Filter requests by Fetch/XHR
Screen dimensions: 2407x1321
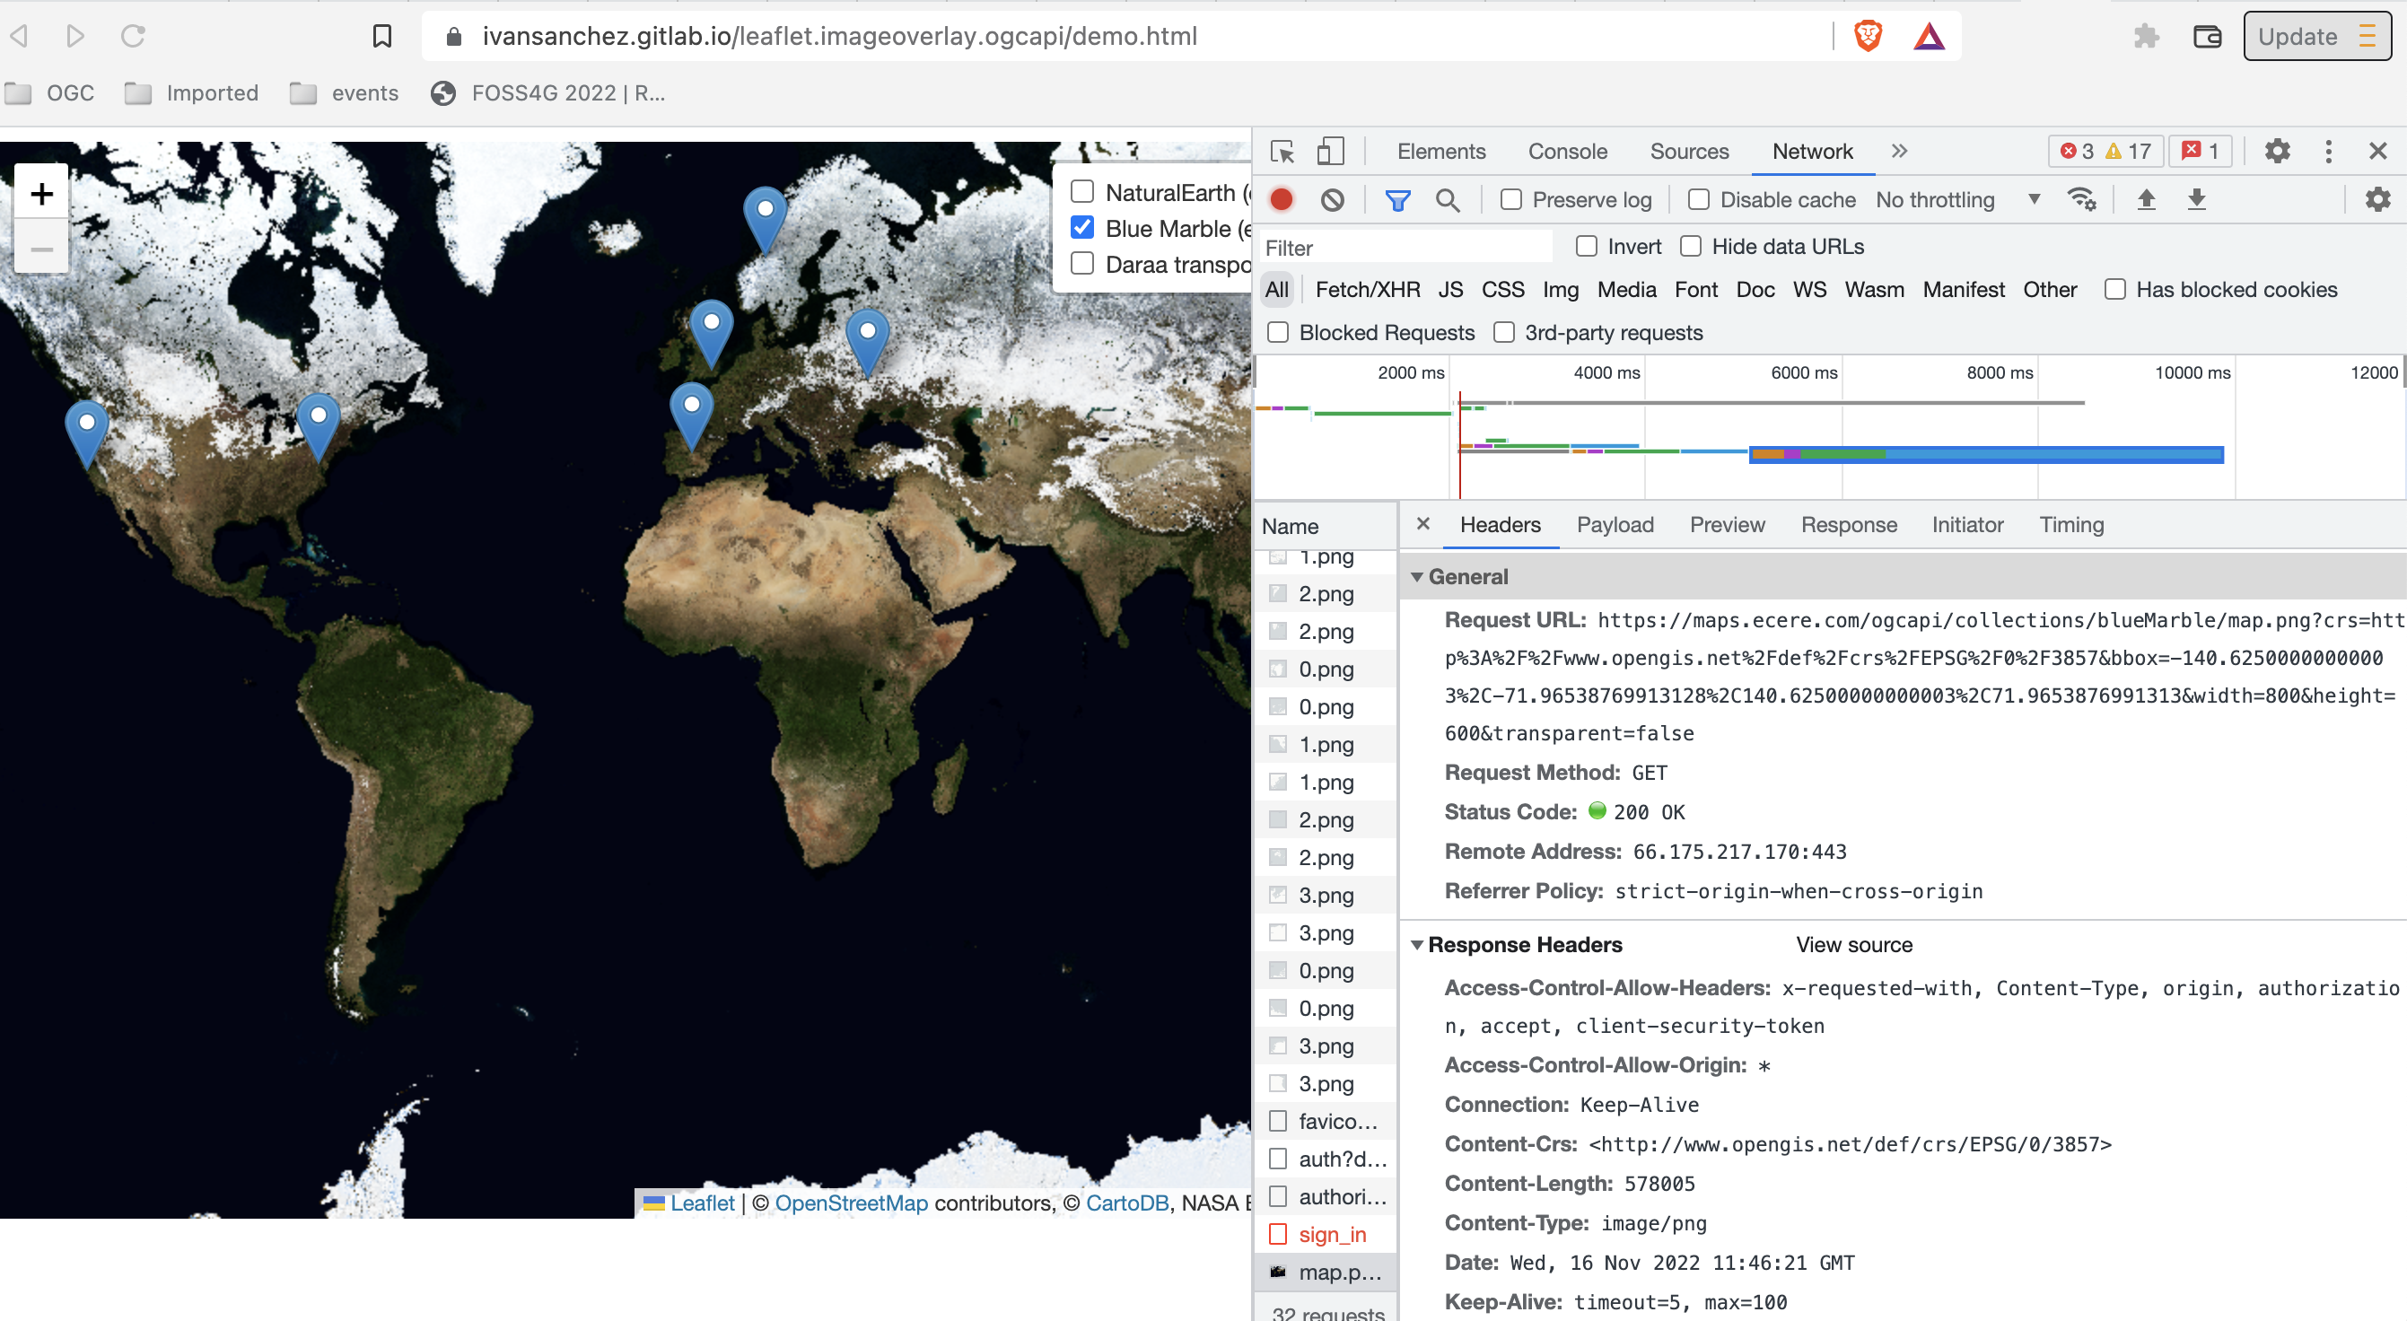point(1367,290)
